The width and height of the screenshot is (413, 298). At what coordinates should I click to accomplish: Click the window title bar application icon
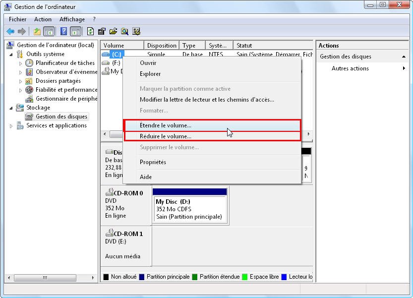(x=8, y=6)
